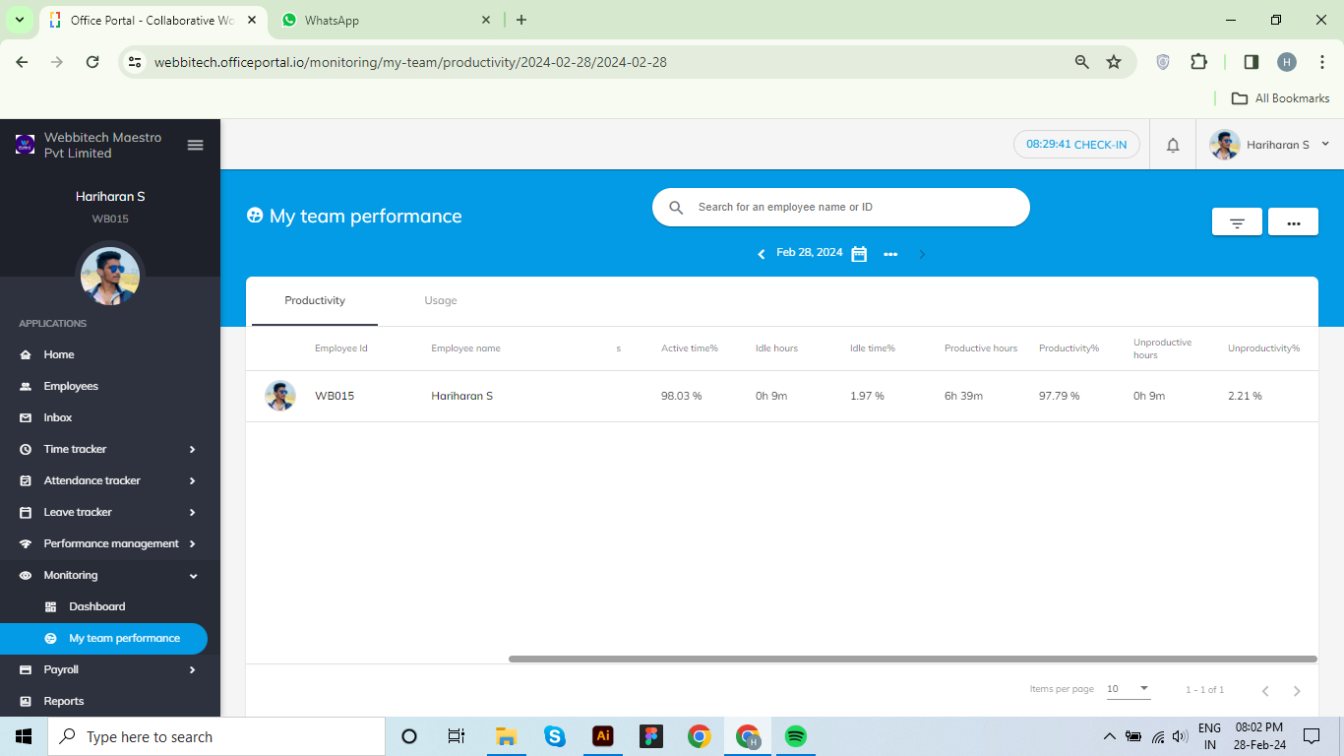The image size is (1344, 756).
Task: Click the CHECK-IN timer button
Action: 1076,145
